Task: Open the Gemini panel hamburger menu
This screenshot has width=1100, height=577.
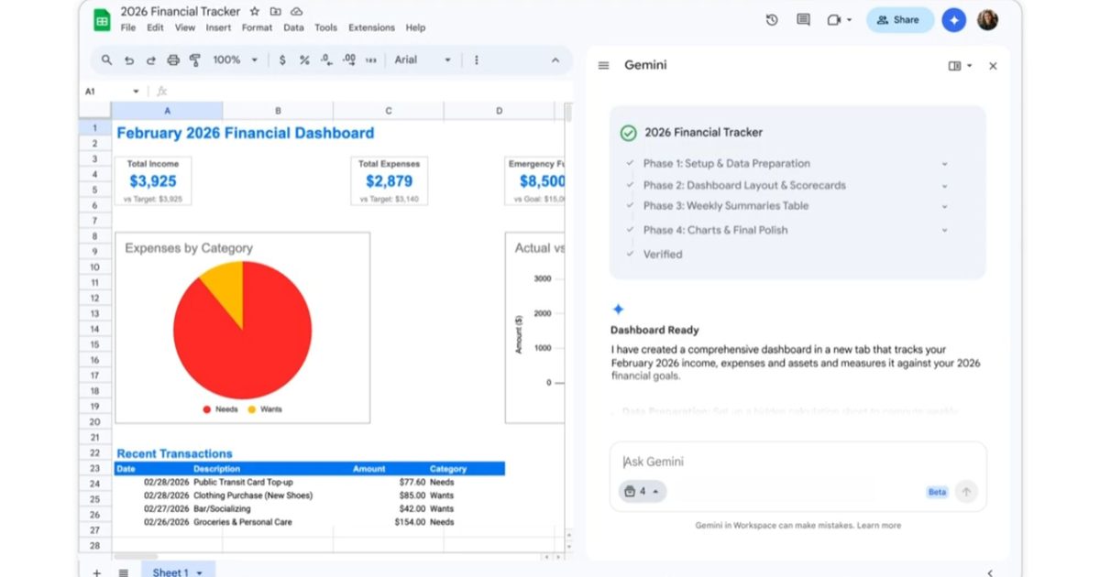Action: click(x=603, y=65)
